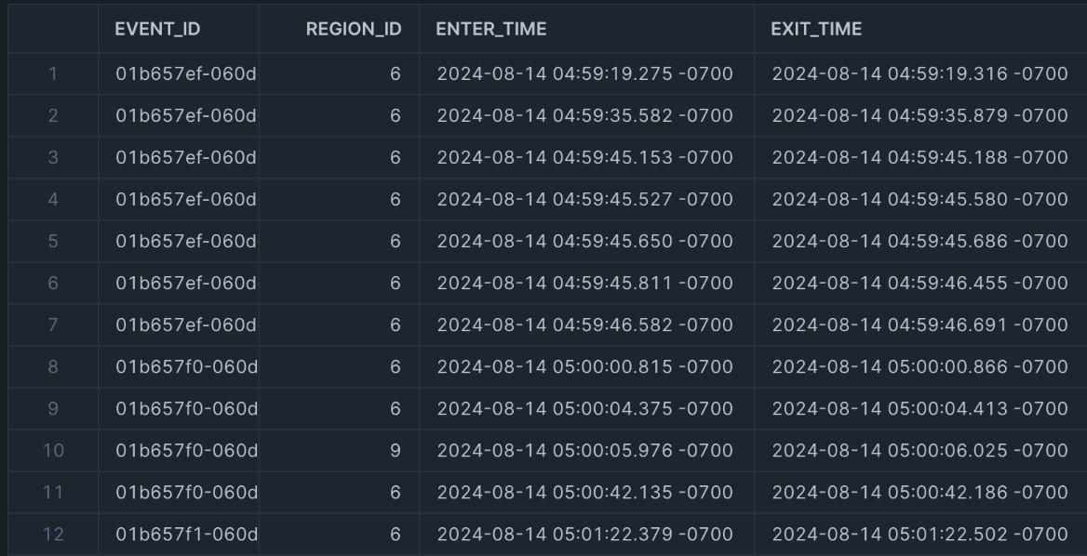Click exit time 05:00:42.186 cell
This screenshot has height=556, width=1087.
point(919,493)
